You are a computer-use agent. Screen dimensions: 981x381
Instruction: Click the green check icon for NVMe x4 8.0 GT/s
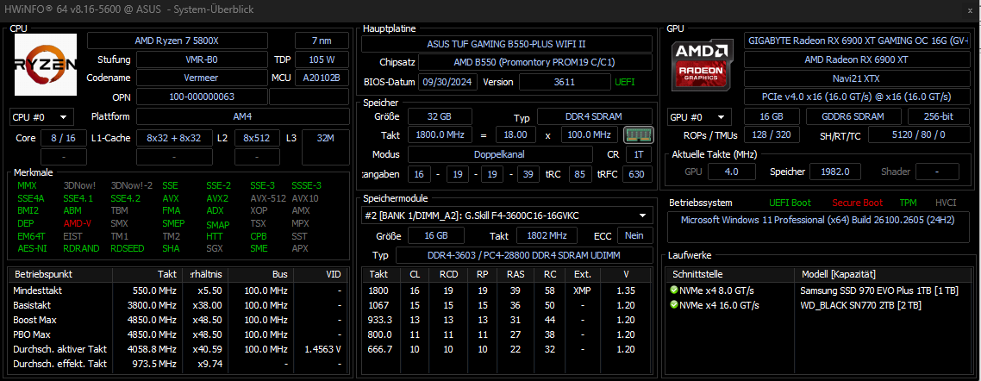[674, 290]
